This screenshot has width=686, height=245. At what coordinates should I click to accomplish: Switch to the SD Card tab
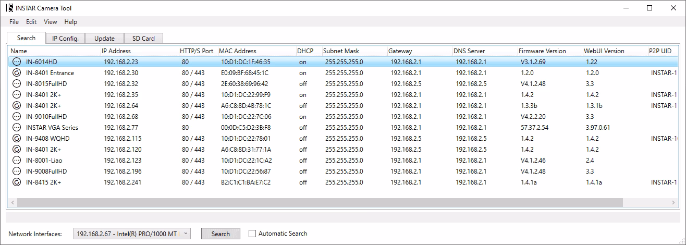(143, 39)
